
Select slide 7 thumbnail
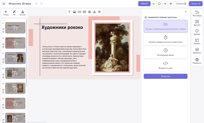(x=15, y=118)
